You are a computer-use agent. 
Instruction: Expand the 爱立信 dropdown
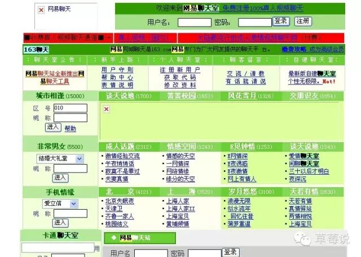pyautogui.click(x=60, y=203)
